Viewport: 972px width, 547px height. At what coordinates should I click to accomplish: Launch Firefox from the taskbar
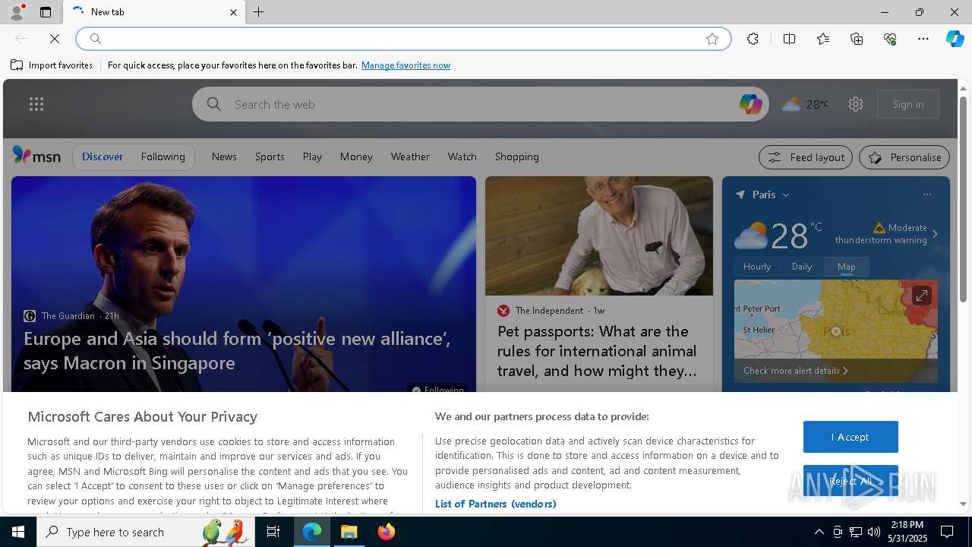coord(387,532)
